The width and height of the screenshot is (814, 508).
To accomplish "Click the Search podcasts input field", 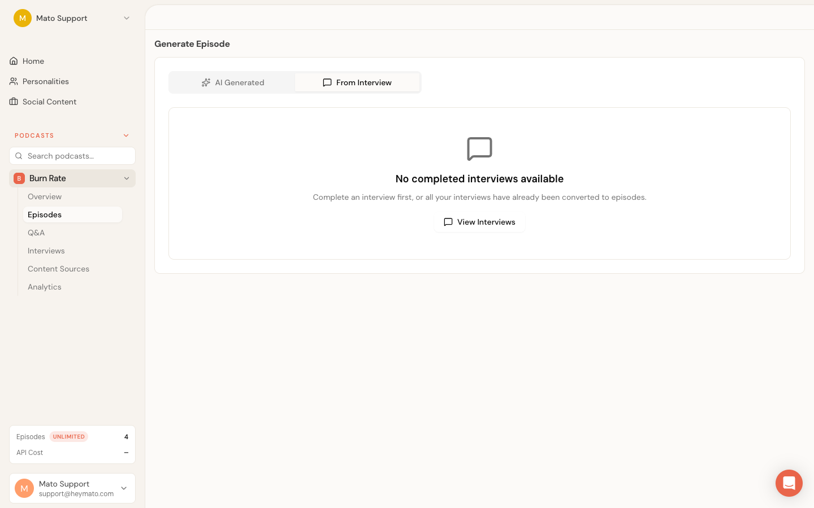I will pyautogui.click(x=72, y=156).
